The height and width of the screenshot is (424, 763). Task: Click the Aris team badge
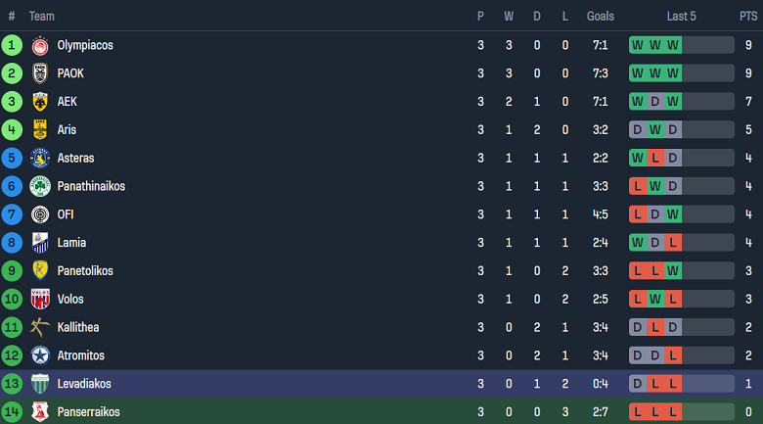coord(40,130)
